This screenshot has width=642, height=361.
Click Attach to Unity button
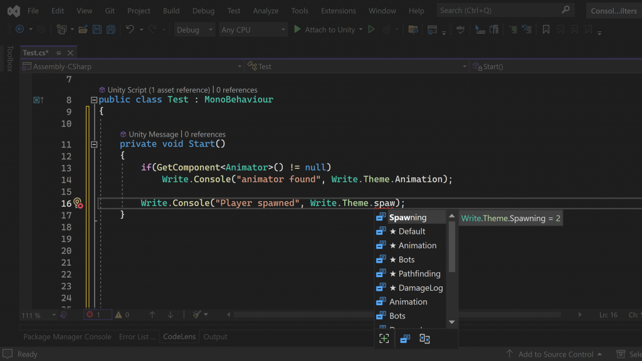tap(324, 29)
